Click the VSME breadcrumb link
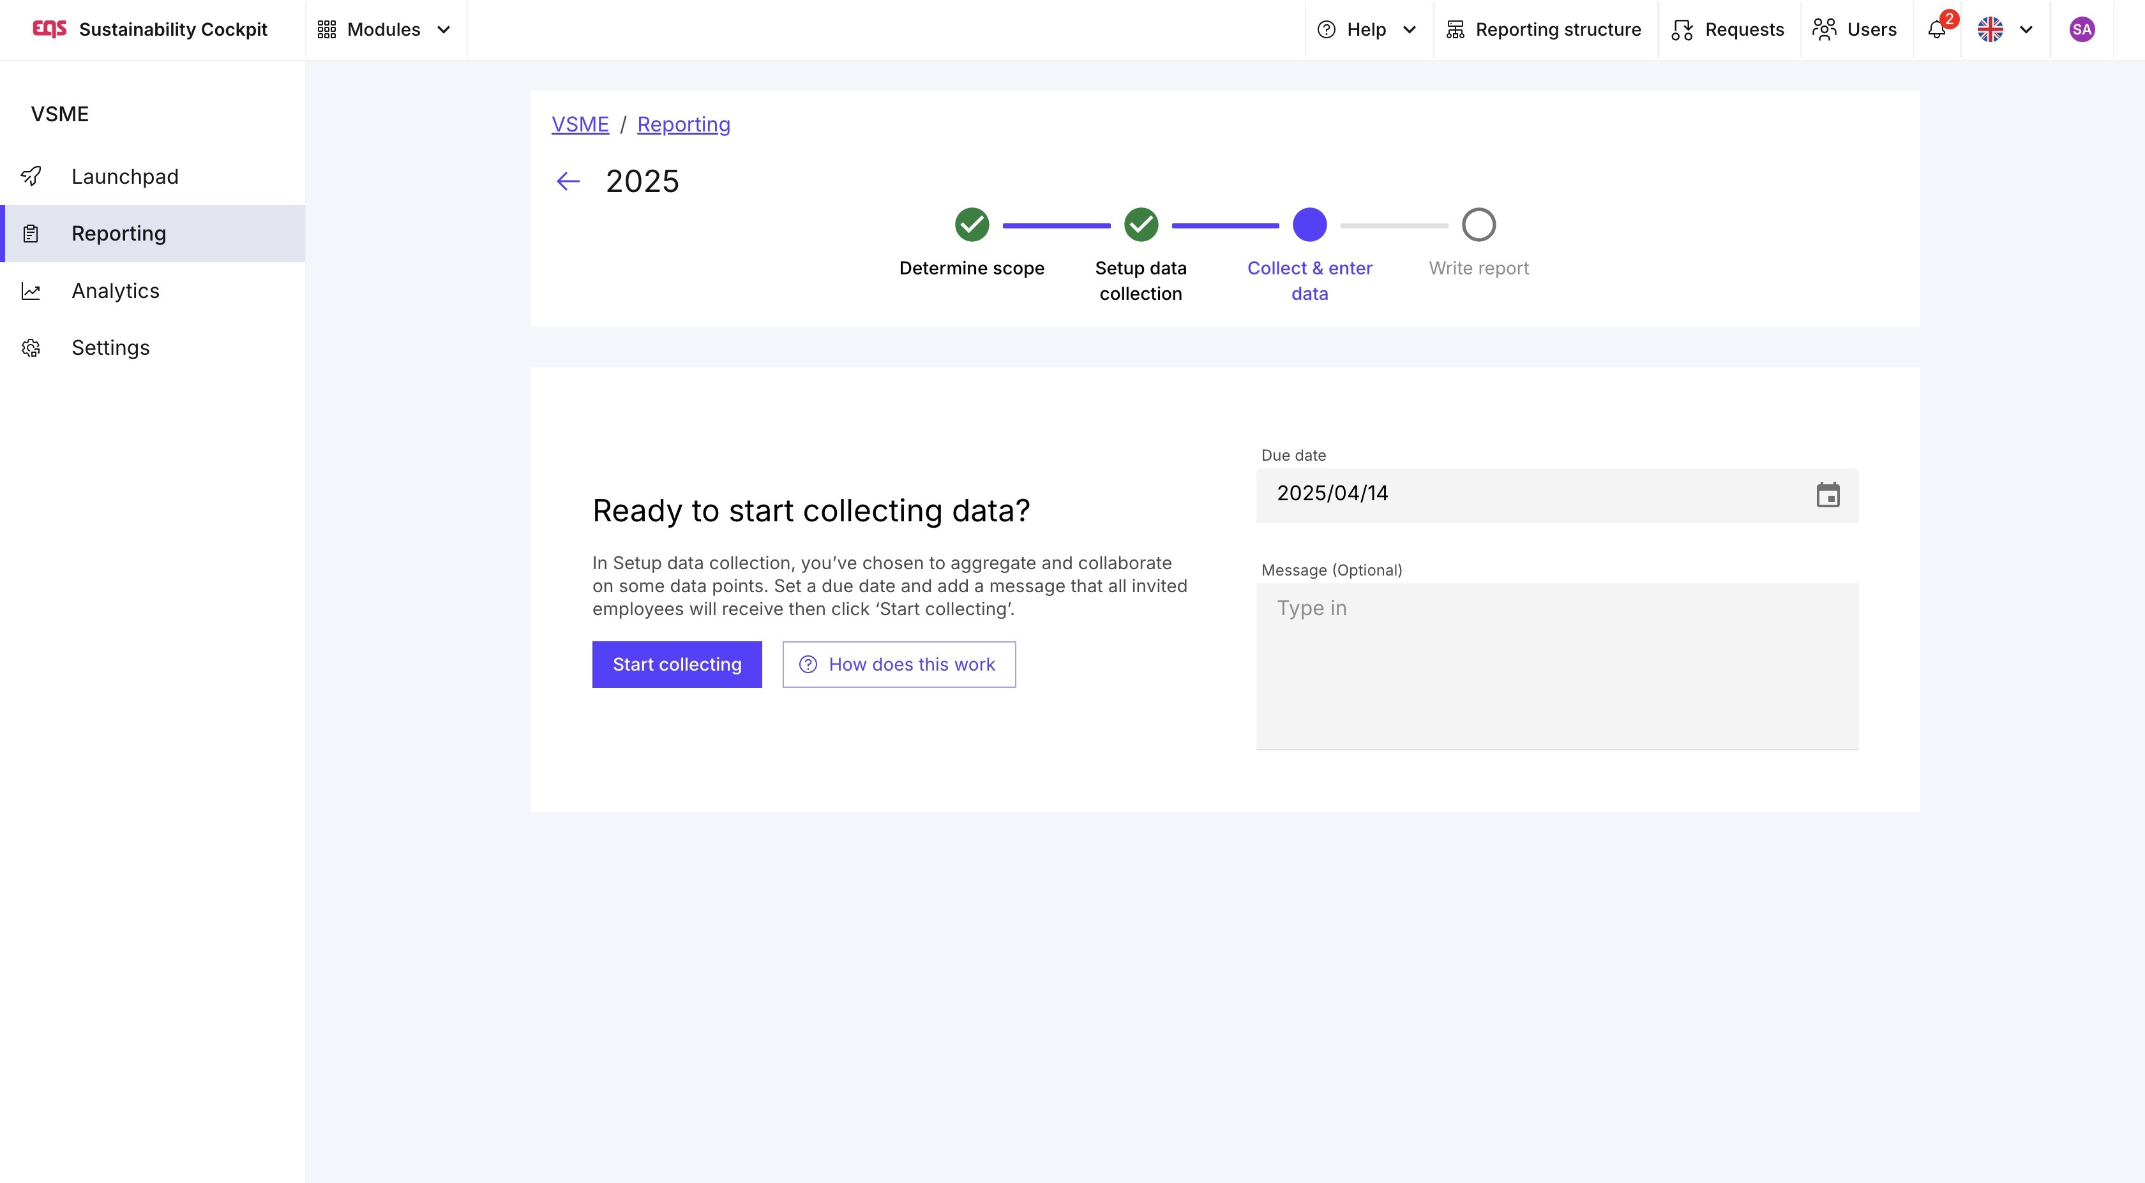This screenshot has height=1183, width=2145. [580, 124]
